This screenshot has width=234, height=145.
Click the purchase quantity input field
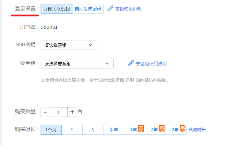coord(58,112)
